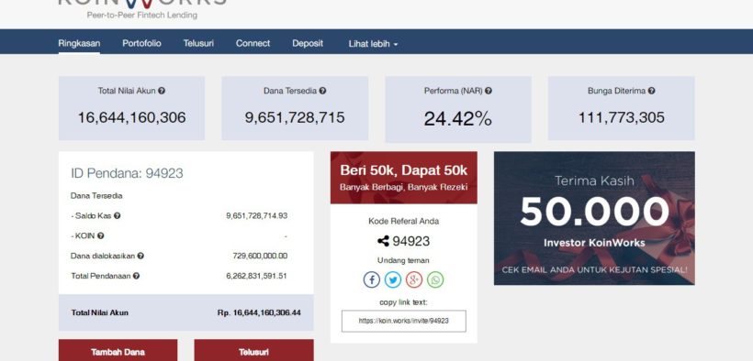Open the Connect menu item
Screen dimensions: 753x361
253,43
